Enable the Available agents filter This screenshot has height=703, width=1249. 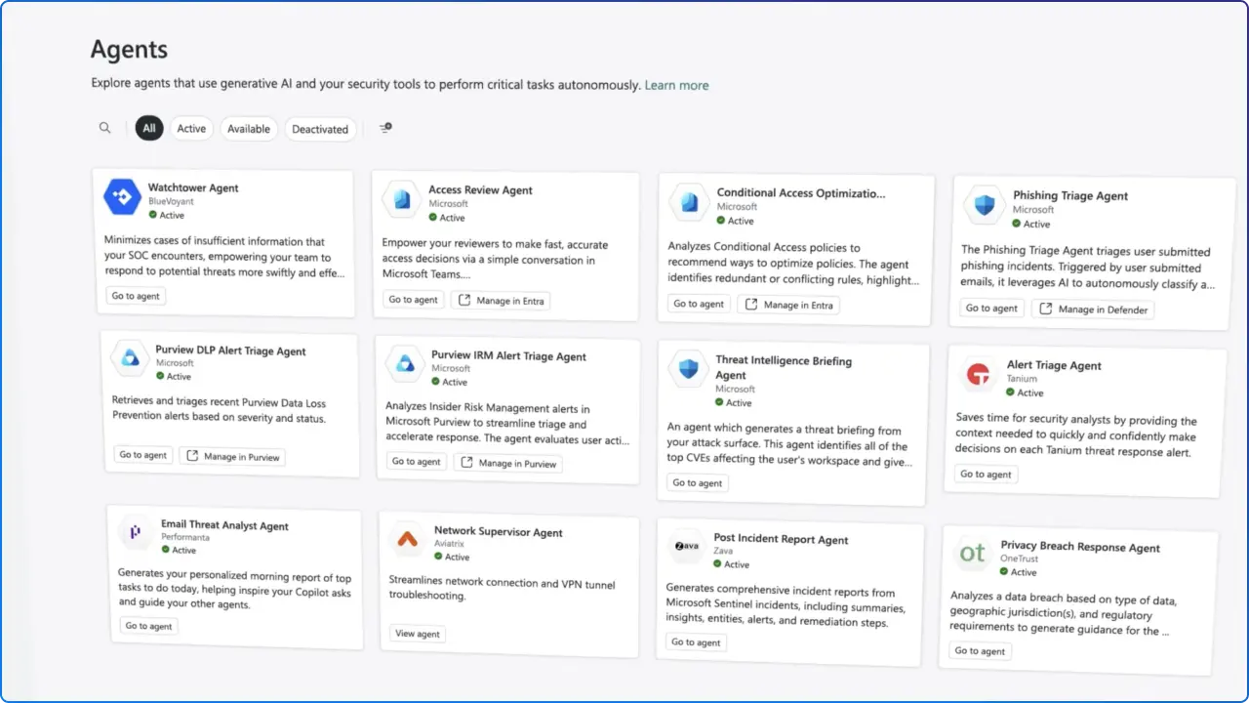click(x=249, y=128)
